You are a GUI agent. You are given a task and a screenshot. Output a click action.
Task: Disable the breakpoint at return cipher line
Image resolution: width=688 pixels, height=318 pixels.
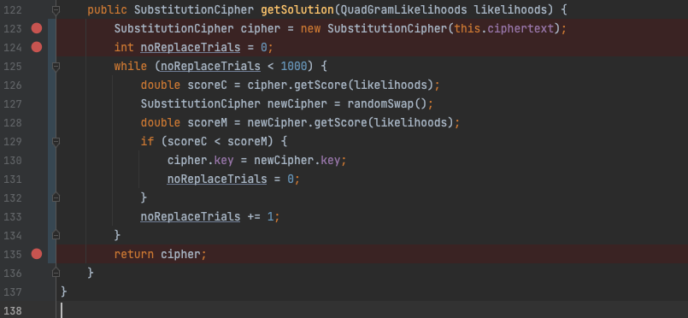coord(37,254)
